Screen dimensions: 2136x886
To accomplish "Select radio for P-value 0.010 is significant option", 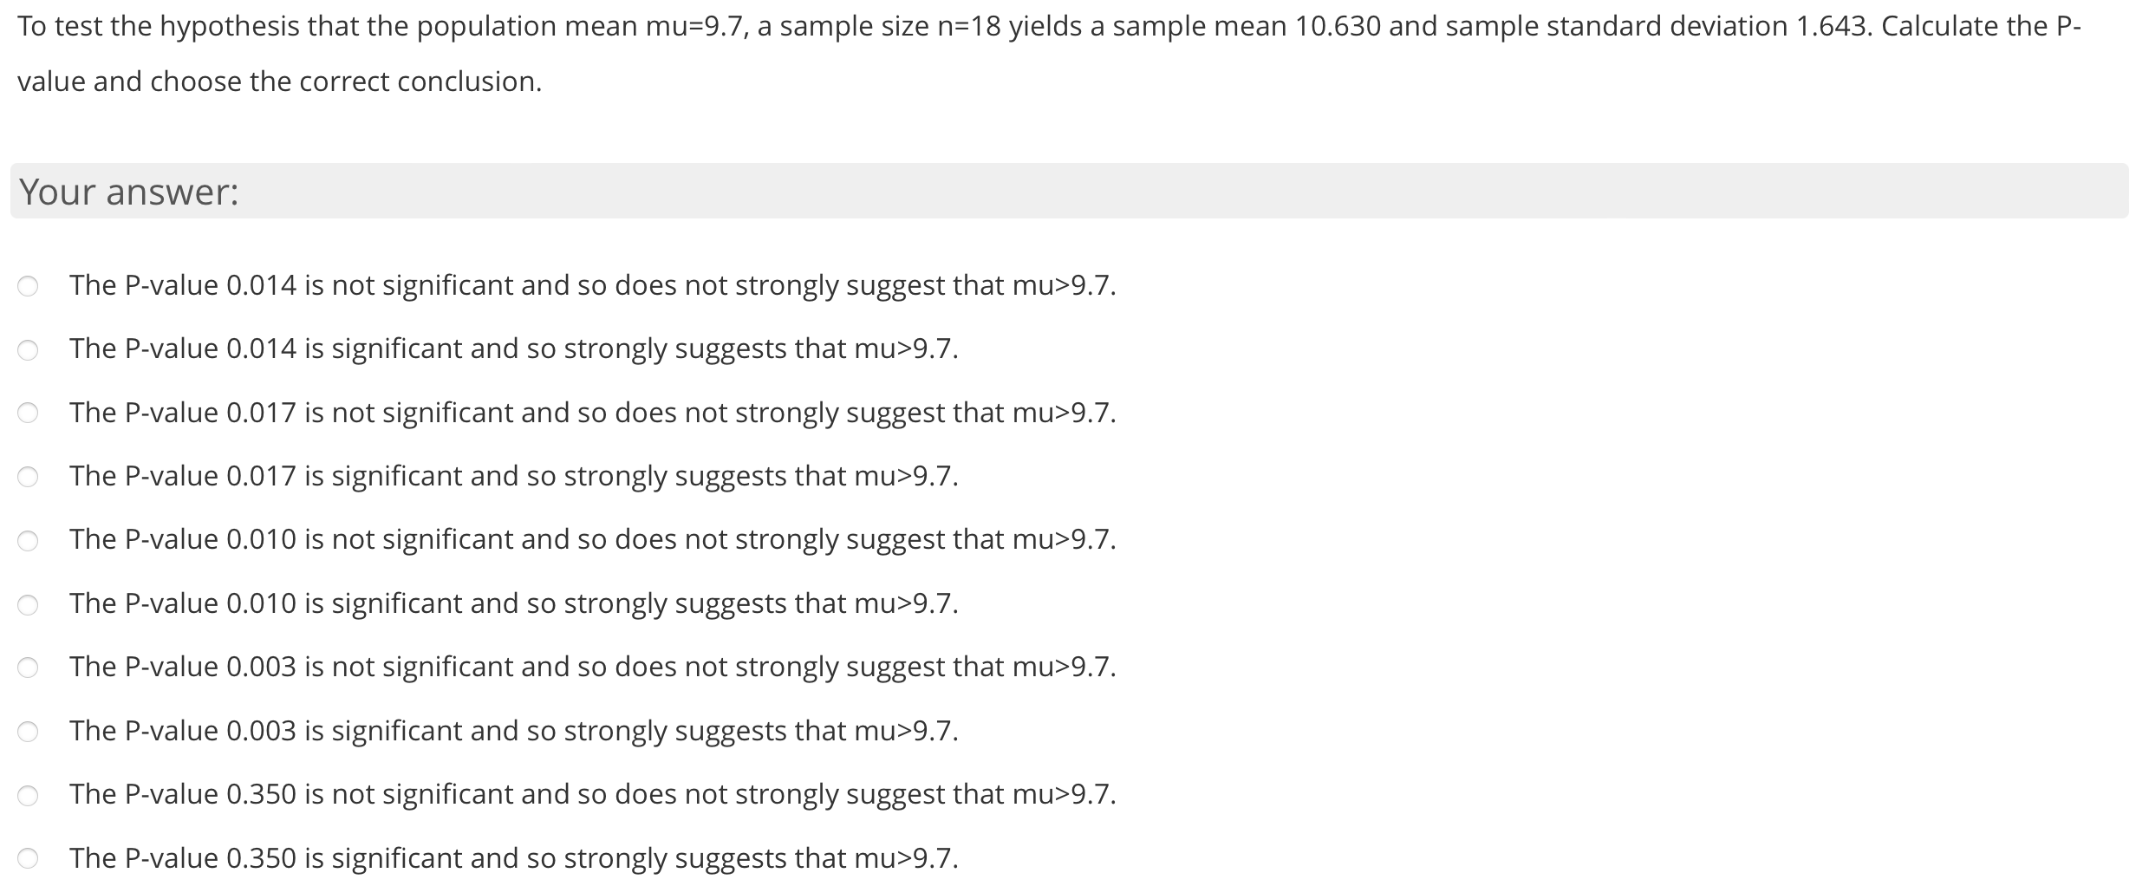I will pos(29,603).
